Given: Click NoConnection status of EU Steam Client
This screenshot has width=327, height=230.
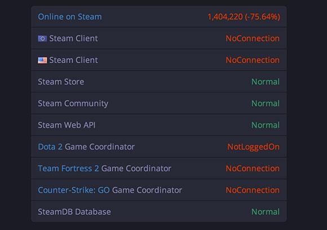Looking at the screenshot, I should pyautogui.click(x=253, y=38).
